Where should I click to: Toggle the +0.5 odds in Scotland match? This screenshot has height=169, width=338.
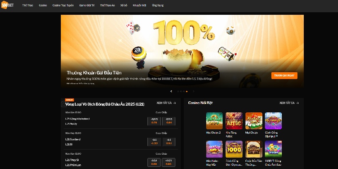tap(154, 142)
